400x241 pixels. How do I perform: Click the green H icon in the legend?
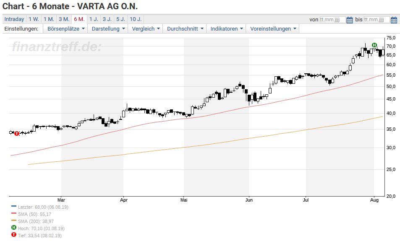pyautogui.click(x=14, y=228)
